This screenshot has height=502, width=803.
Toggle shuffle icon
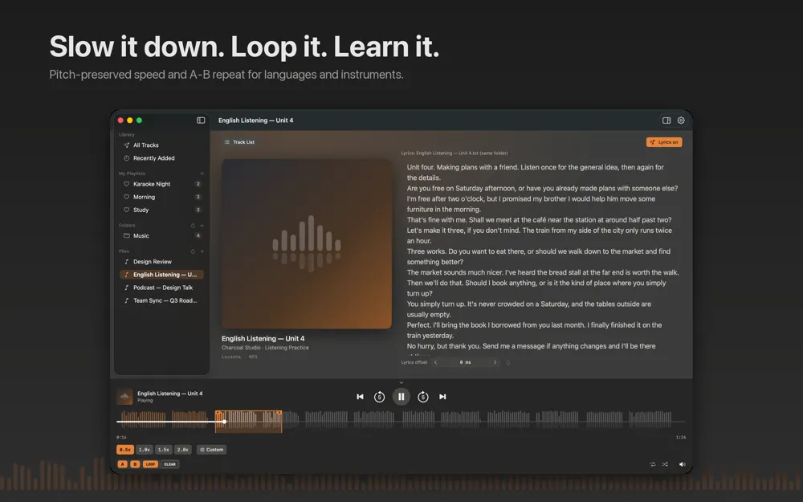[x=665, y=464]
